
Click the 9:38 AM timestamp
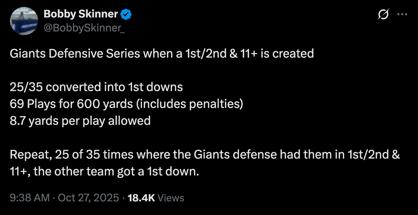[30, 198]
